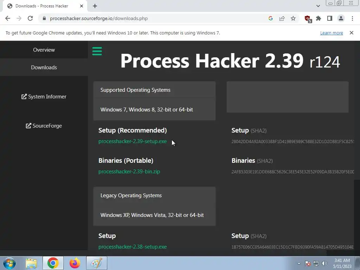Click the legacy Setup SHA2 hash 1B757E06

tap(293, 247)
